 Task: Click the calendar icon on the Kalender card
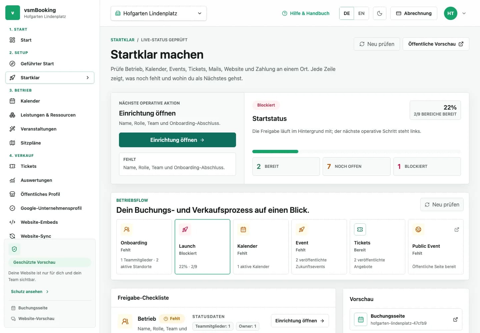click(x=243, y=229)
